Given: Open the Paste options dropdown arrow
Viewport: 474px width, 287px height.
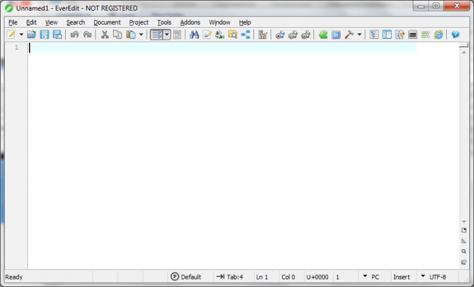Looking at the screenshot, I should coord(141,35).
